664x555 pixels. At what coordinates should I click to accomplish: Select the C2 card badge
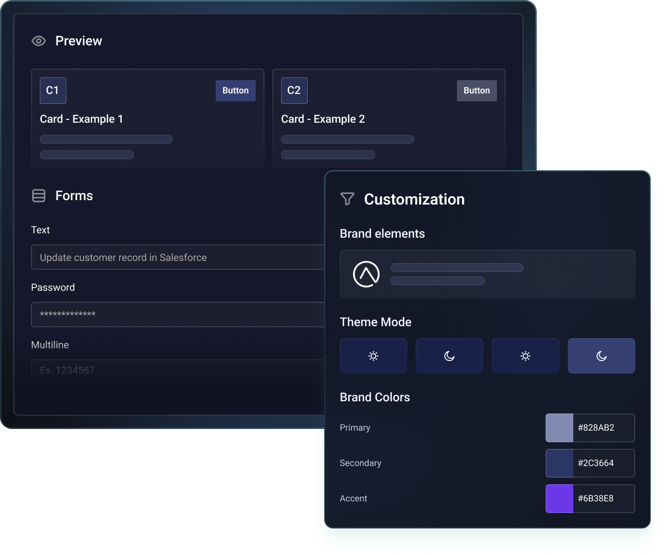[x=294, y=90]
